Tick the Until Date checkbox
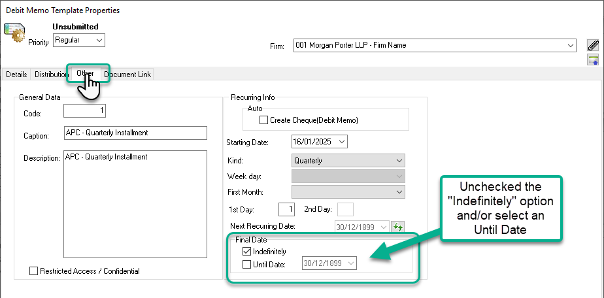 pyautogui.click(x=247, y=264)
